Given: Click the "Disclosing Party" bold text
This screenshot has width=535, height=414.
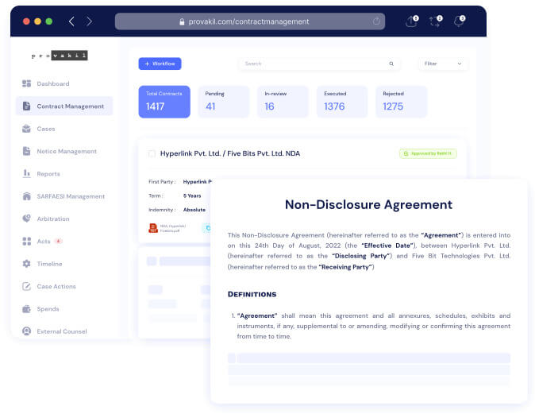Looking at the screenshot, I should pyautogui.click(x=362, y=256).
